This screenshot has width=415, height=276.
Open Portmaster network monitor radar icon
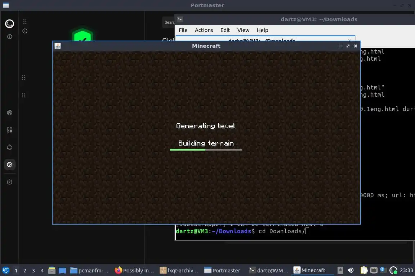coord(9,112)
